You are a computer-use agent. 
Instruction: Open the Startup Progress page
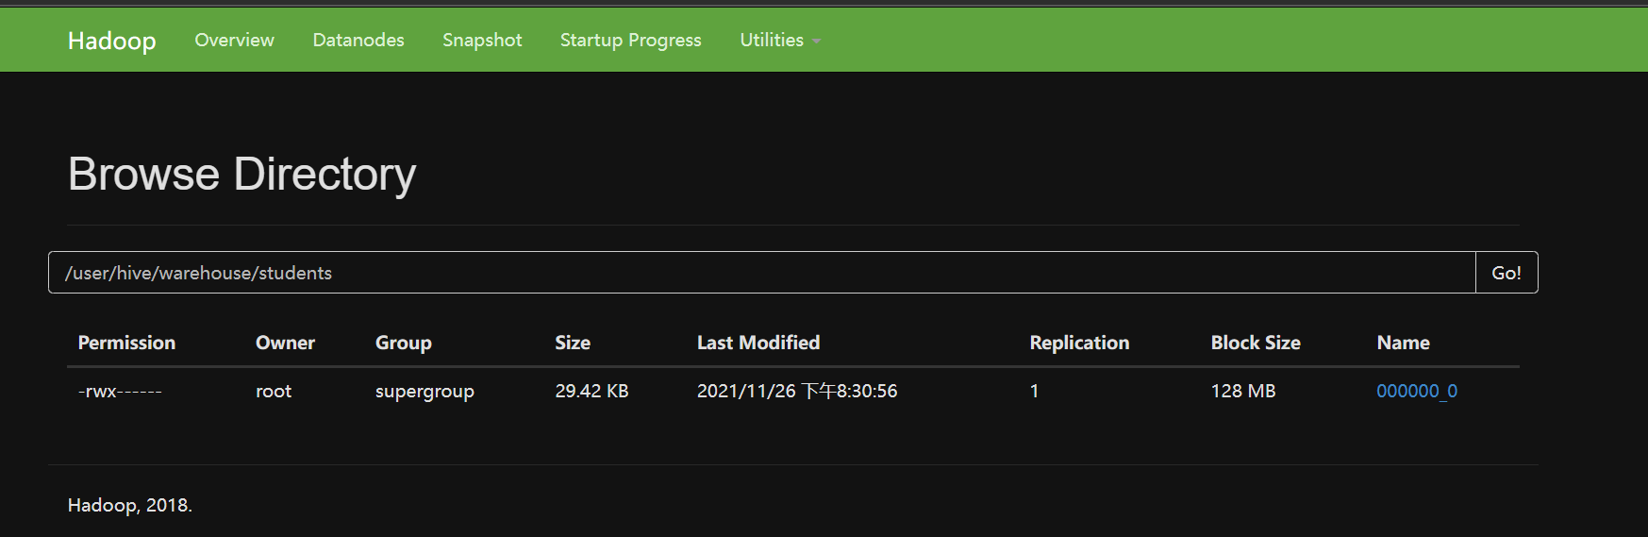click(x=630, y=40)
